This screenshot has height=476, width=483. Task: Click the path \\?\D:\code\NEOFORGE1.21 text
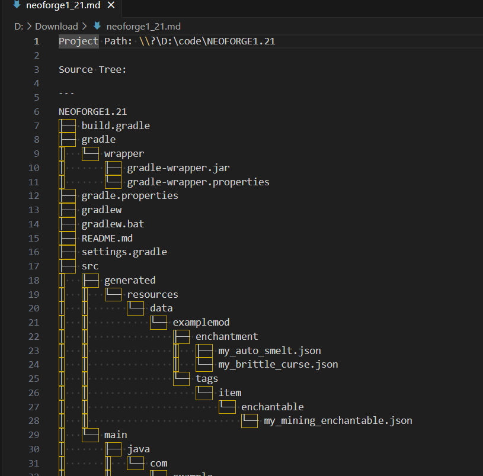(207, 41)
